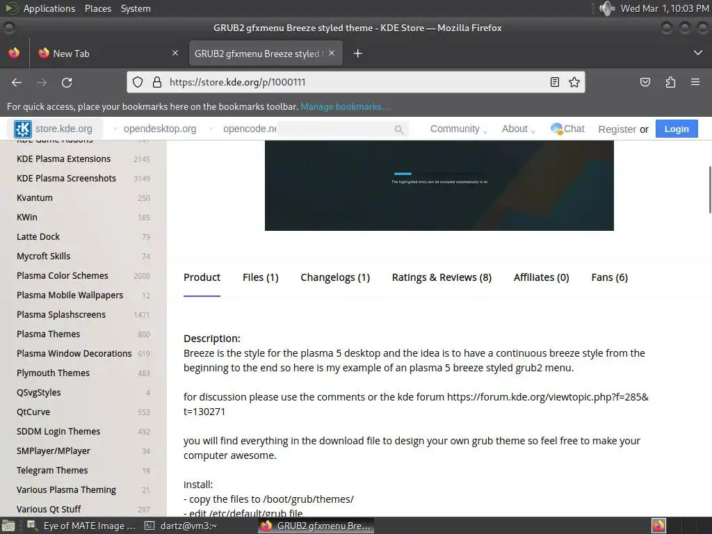Open the extensions puzzle icon

tap(670, 82)
